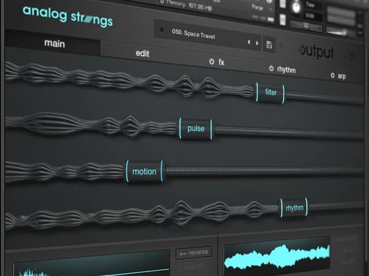
Task: Toggle the arp power button
Action: [333, 76]
